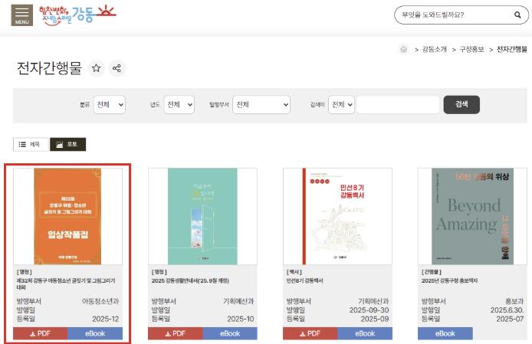Open the 검색어 search-type dropdown
The height and width of the screenshot is (344, 532).
tap(340, 105)
